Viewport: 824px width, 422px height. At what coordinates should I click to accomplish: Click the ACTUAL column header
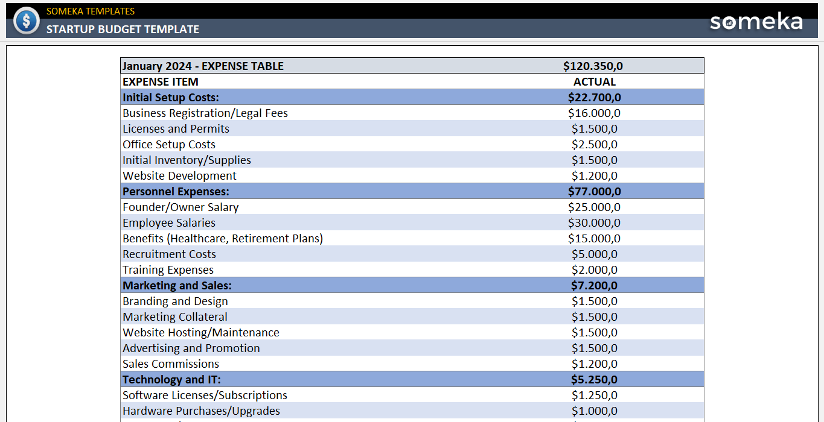pyautogui.click(x=595, y=81)
